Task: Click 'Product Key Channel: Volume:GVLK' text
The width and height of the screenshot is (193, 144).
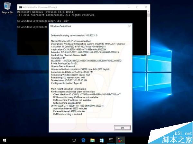Action: click(69, 55)
